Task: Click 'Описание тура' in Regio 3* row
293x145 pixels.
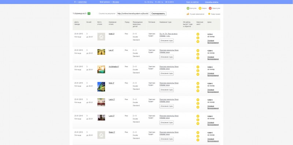Action: point(167,139)
